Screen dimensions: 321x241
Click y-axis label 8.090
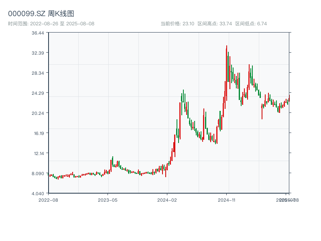coord(38,174)
